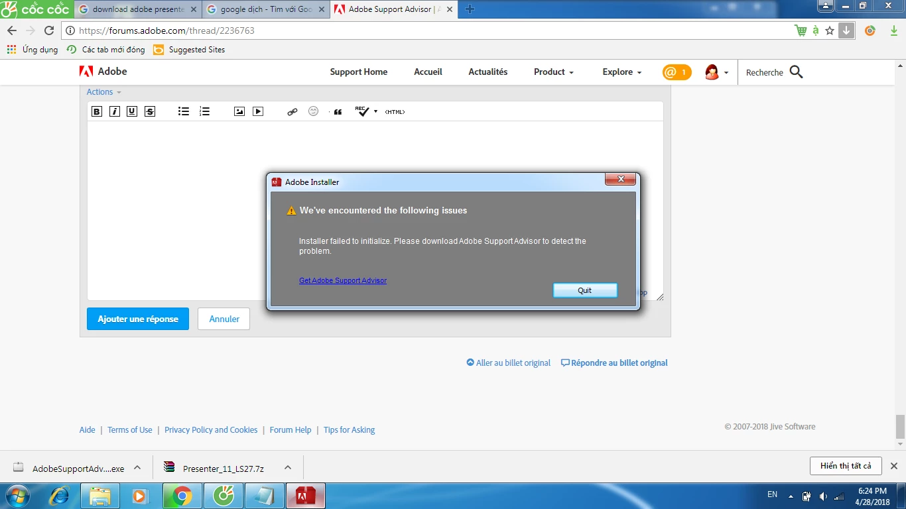Open Ứng dụng apps shortcut
The width and height of the screenshot is (906, 509).
tap(32, 50)
